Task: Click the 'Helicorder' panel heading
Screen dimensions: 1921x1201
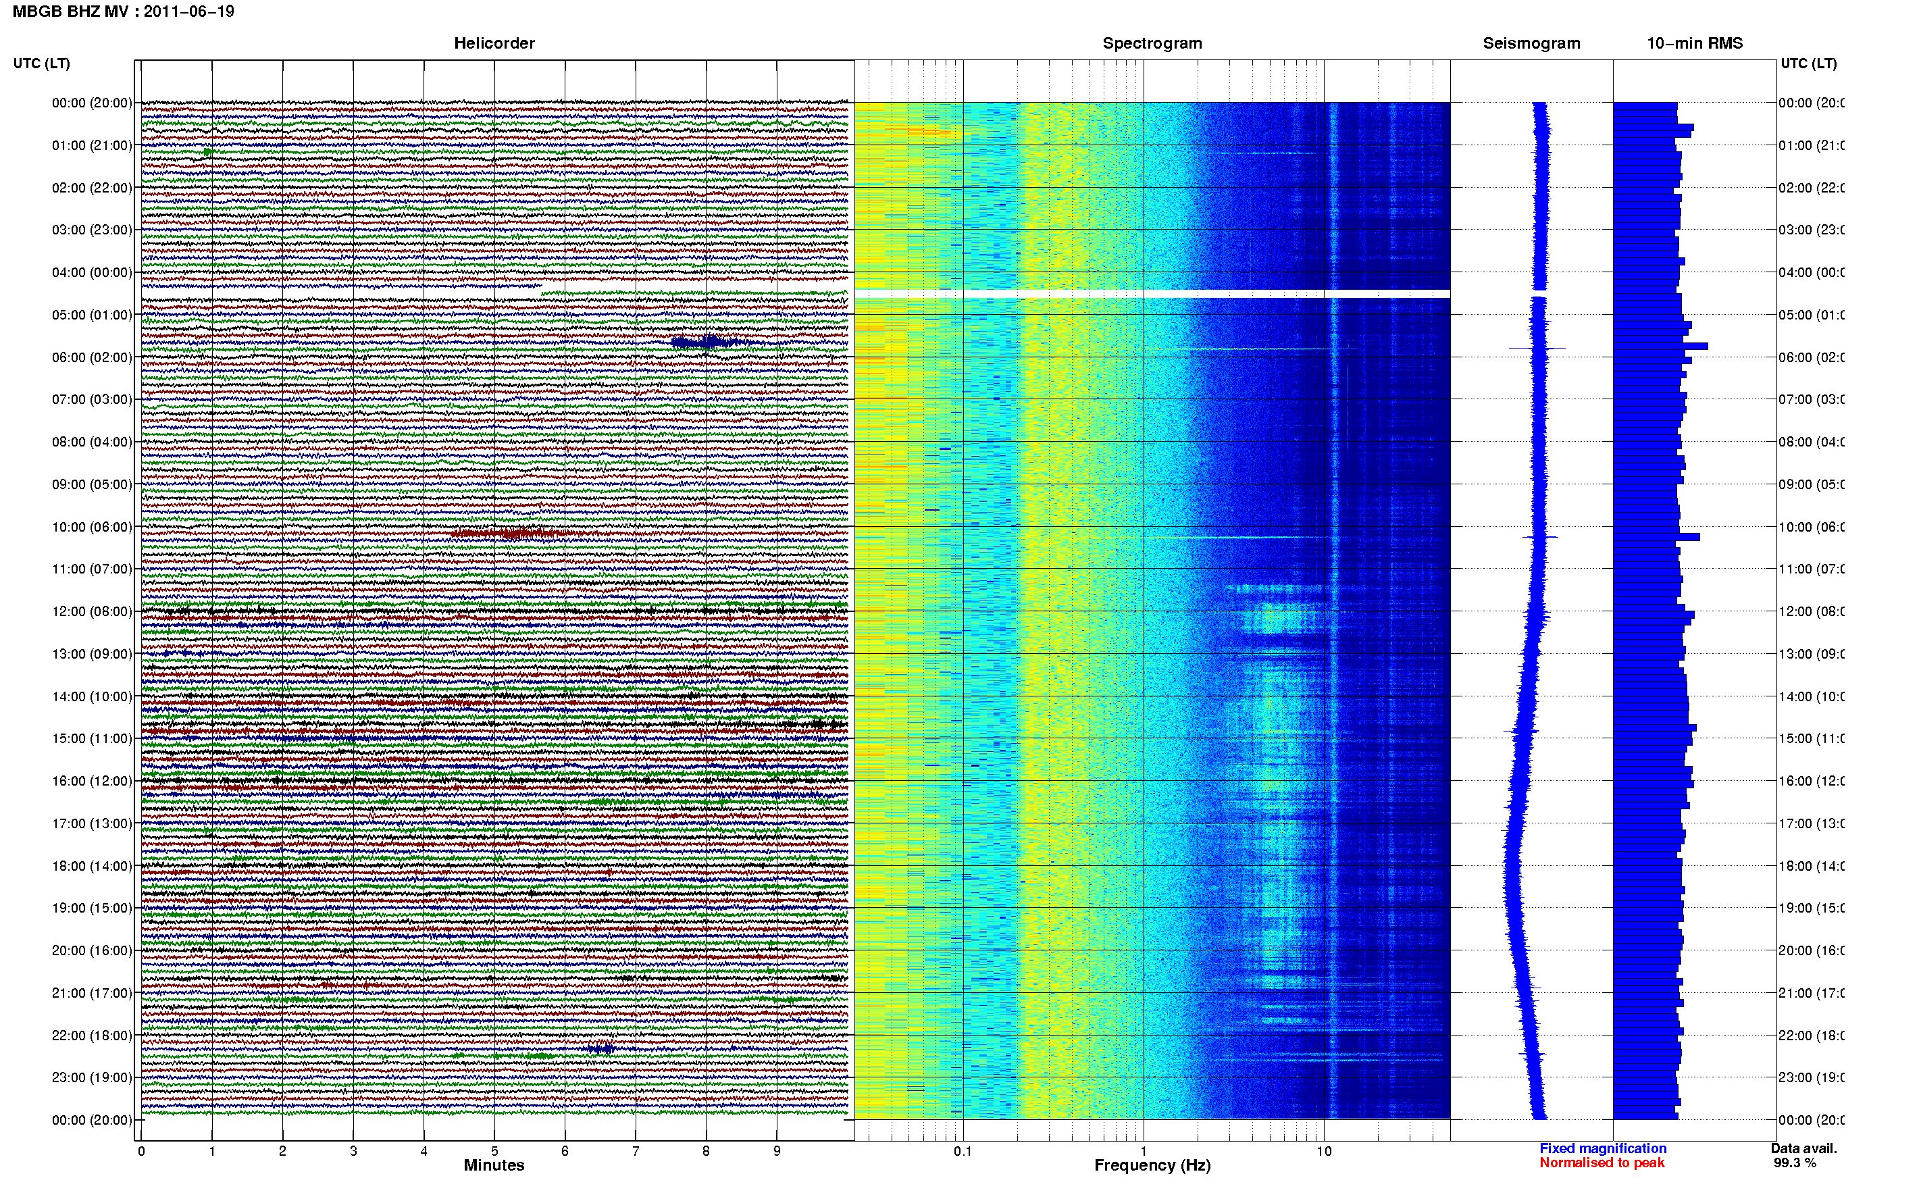Action: pyautogui.click(x=494, y=43)
